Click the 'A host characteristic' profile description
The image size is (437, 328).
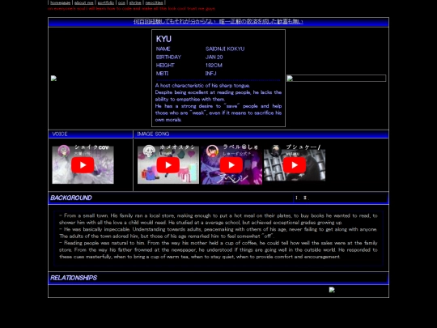pos(202,85)
